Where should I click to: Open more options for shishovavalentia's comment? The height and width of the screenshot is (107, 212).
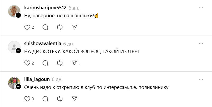point(201,44)
